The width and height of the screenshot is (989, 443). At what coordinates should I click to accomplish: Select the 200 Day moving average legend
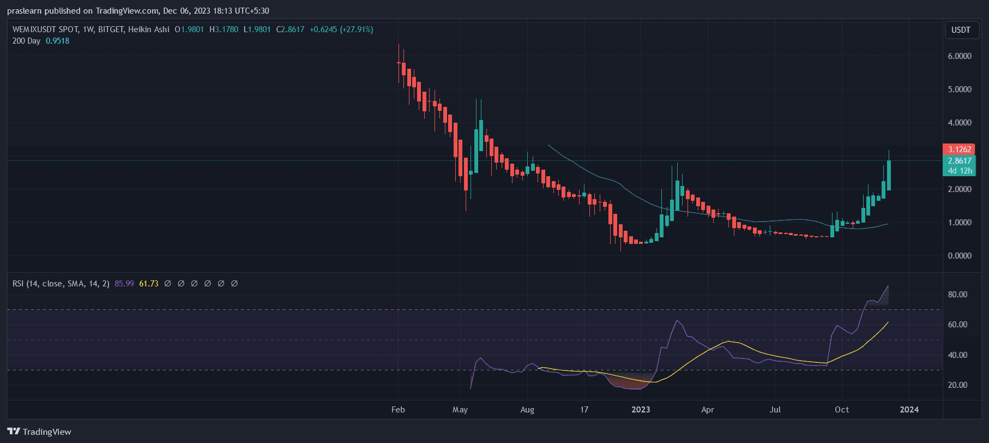[26, 41]
